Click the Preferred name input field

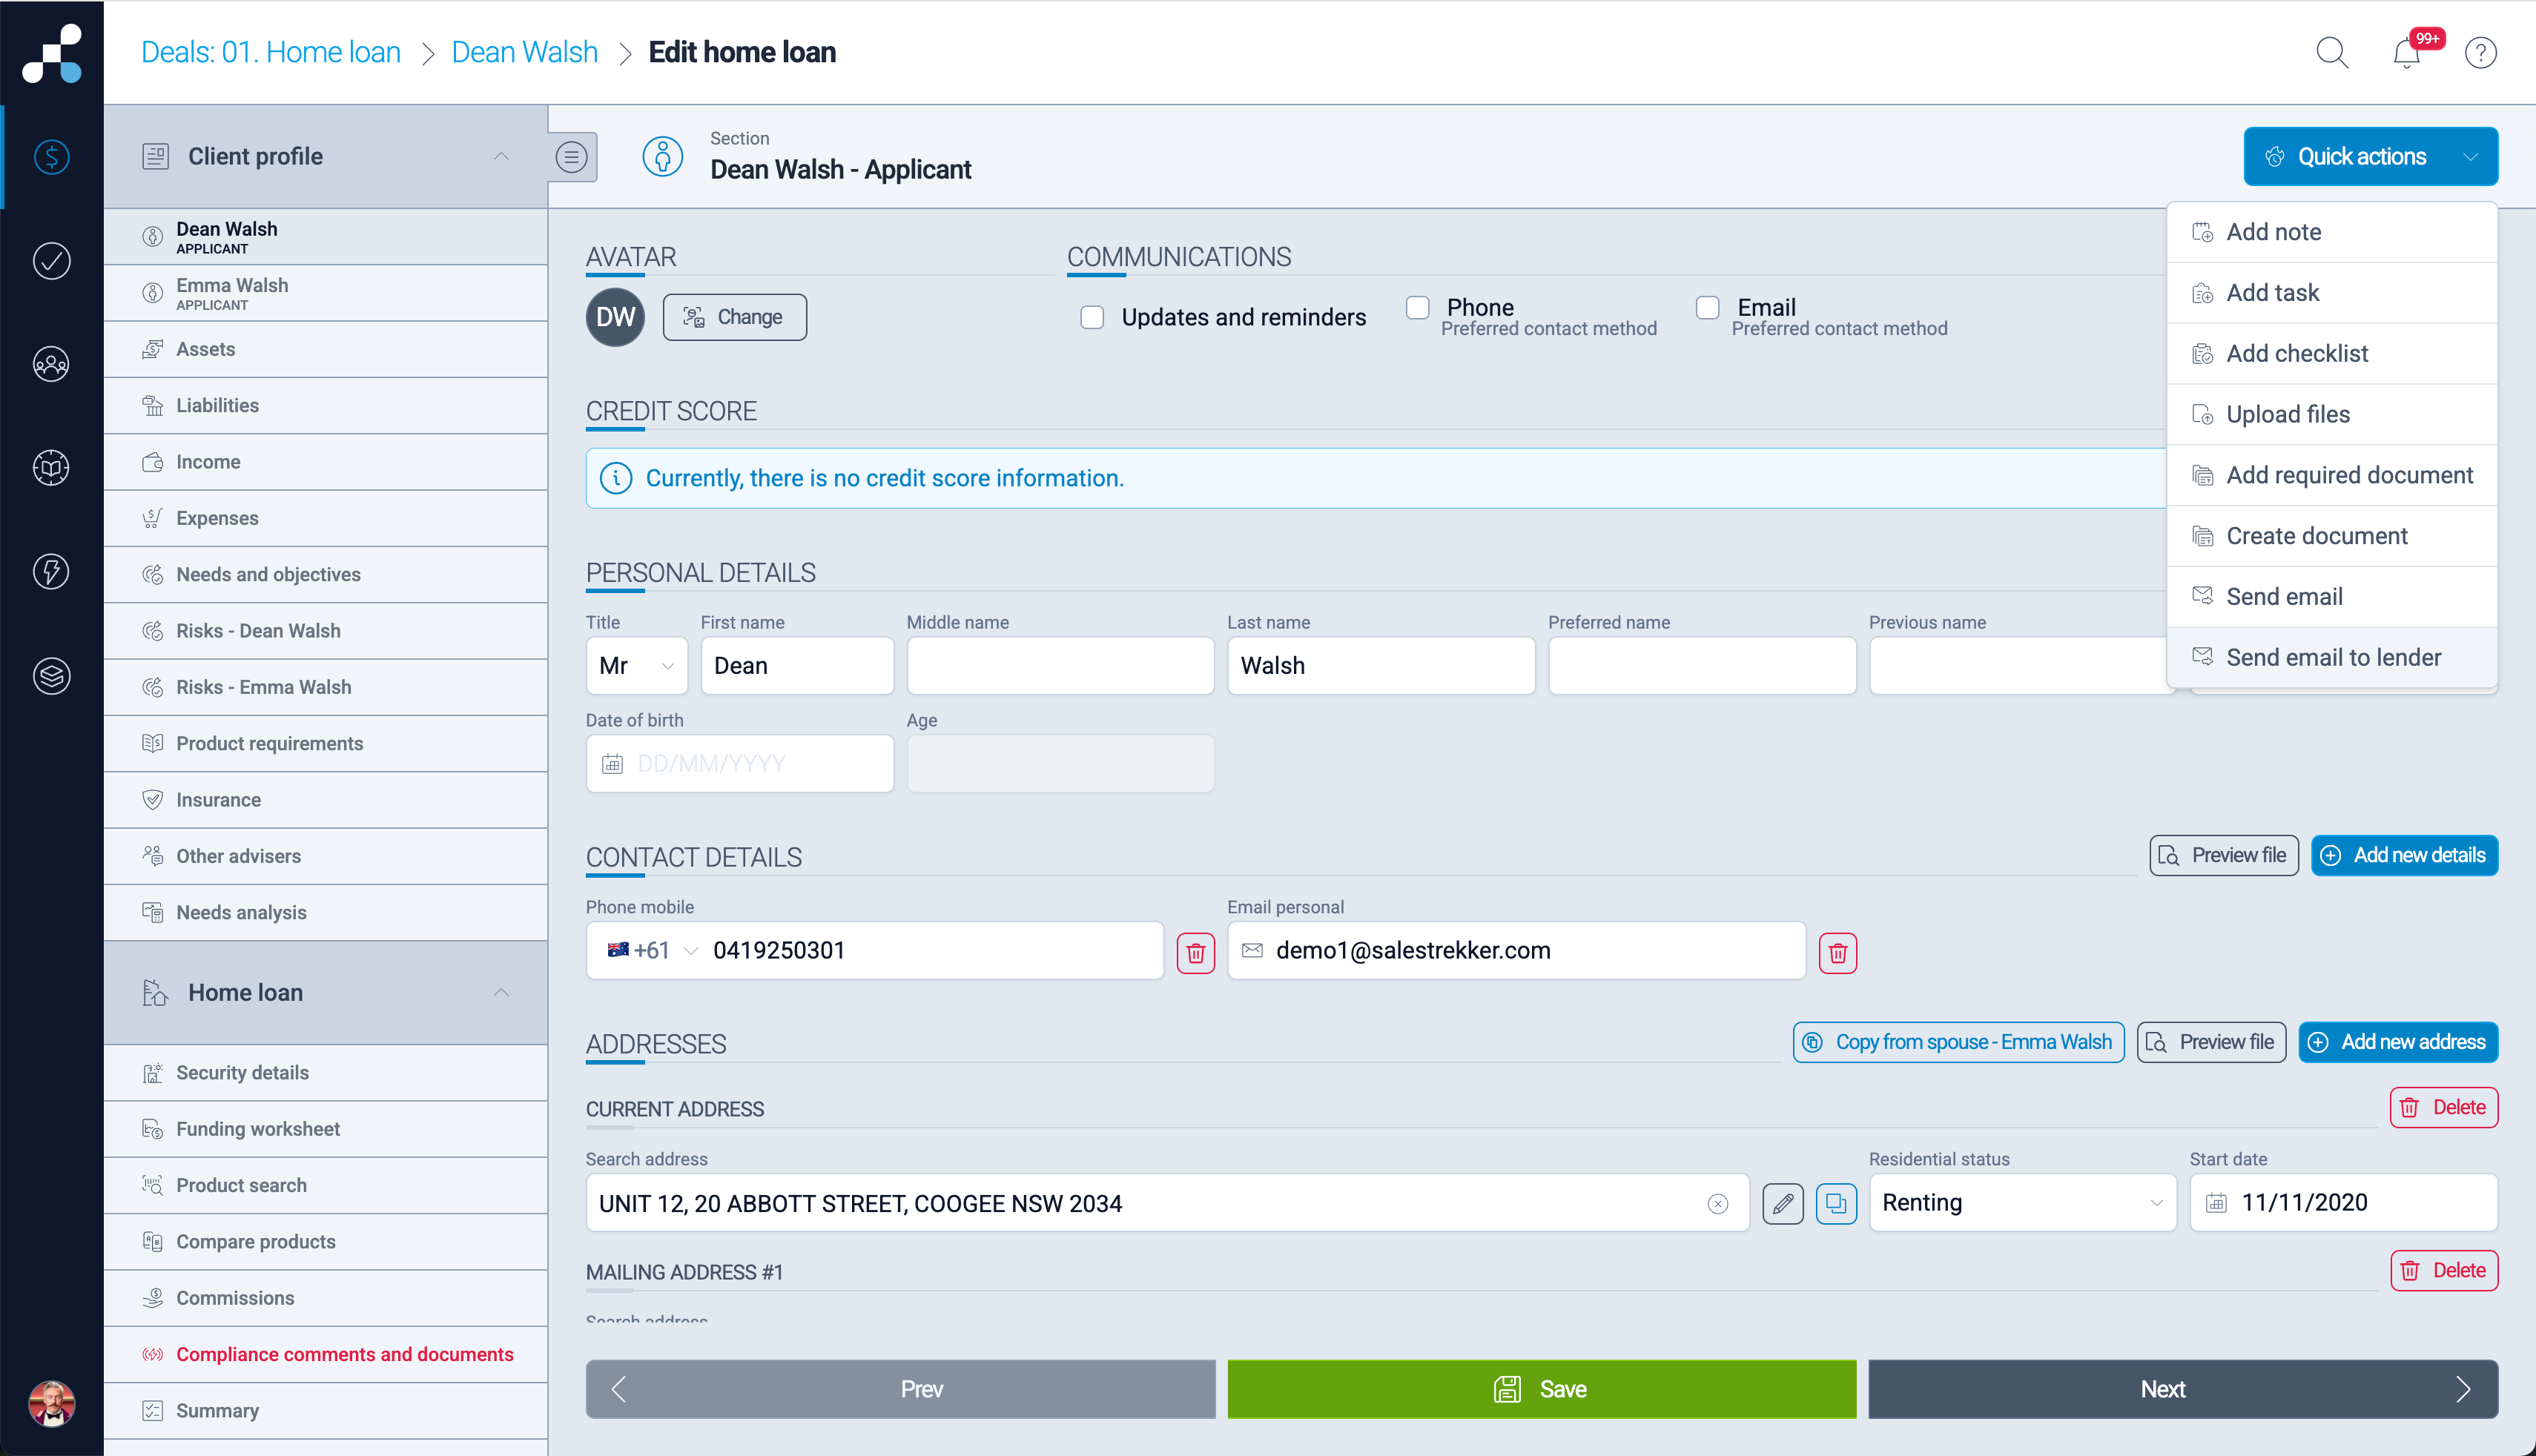1702,666
